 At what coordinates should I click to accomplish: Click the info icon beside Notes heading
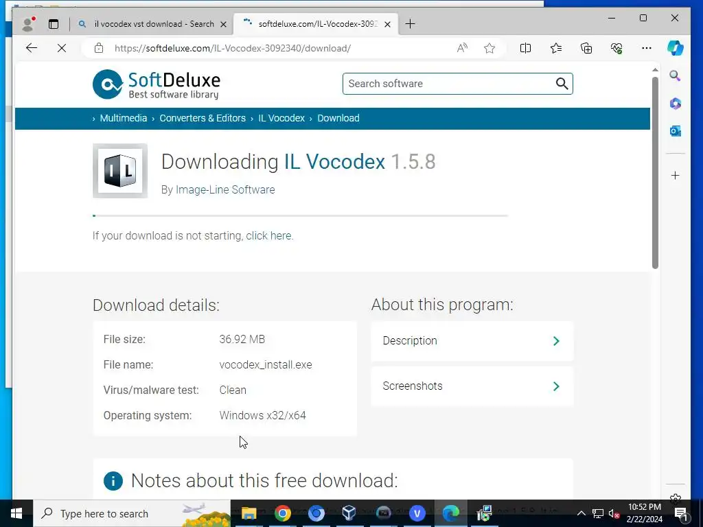[x=113, y=481]
